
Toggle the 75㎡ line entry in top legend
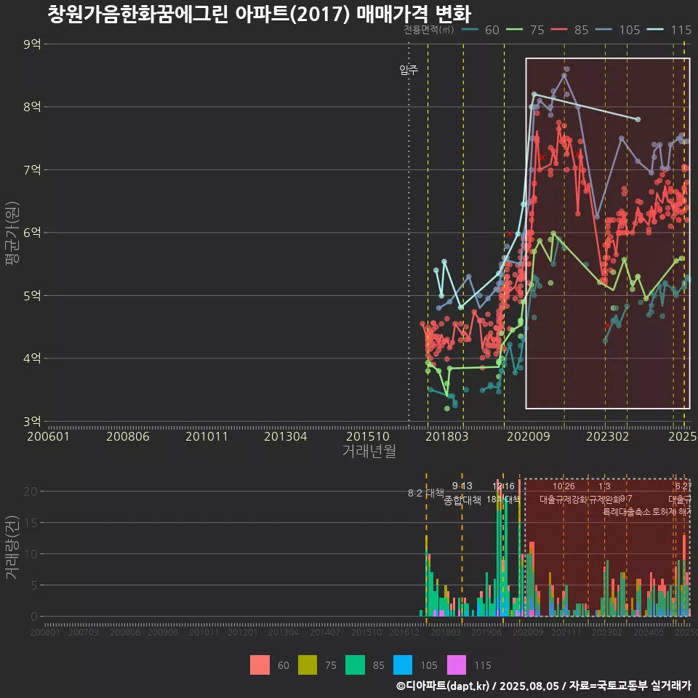tap(525, 30)
